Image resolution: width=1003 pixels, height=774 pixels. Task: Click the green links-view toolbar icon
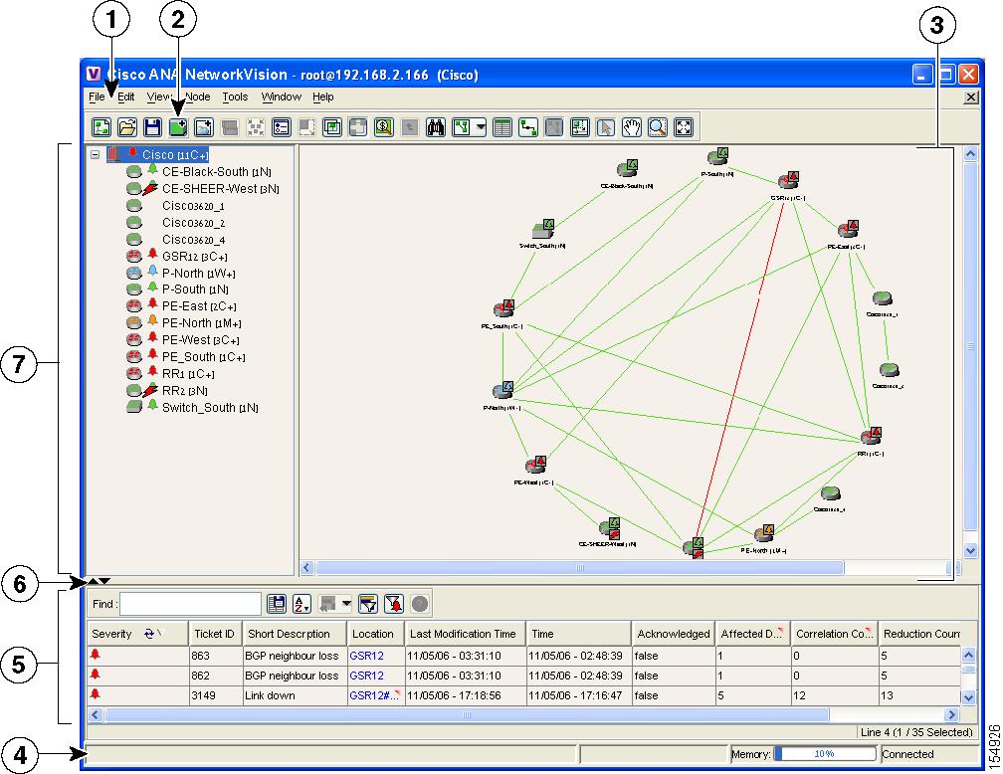(528, 127)
